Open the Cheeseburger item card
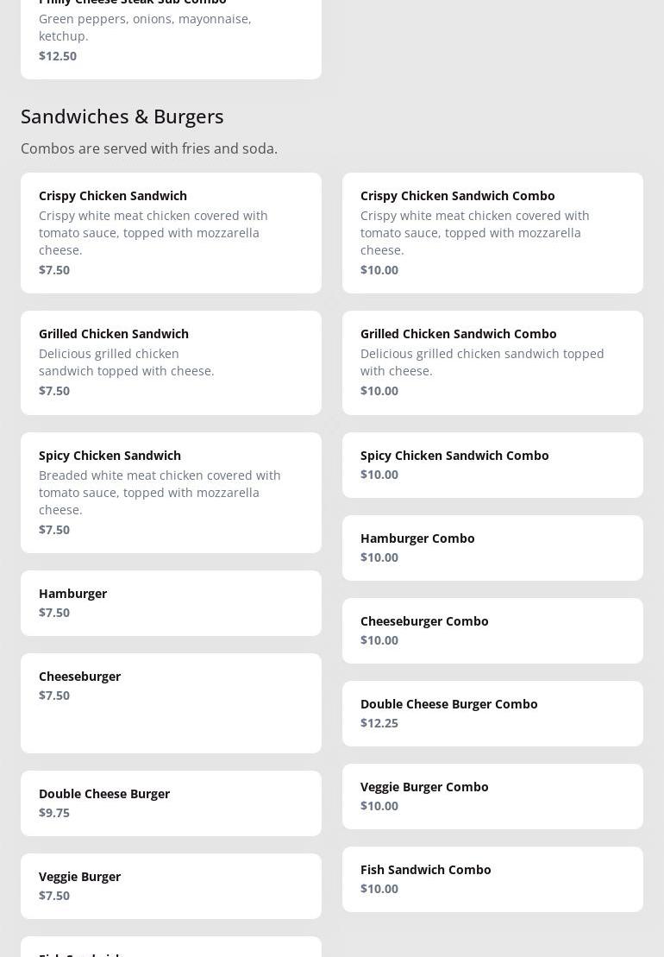This screenshot has width=664, height=957. click(x=171, y=702)
